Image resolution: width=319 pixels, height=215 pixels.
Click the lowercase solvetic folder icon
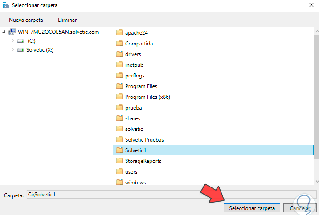coord(119,129)
